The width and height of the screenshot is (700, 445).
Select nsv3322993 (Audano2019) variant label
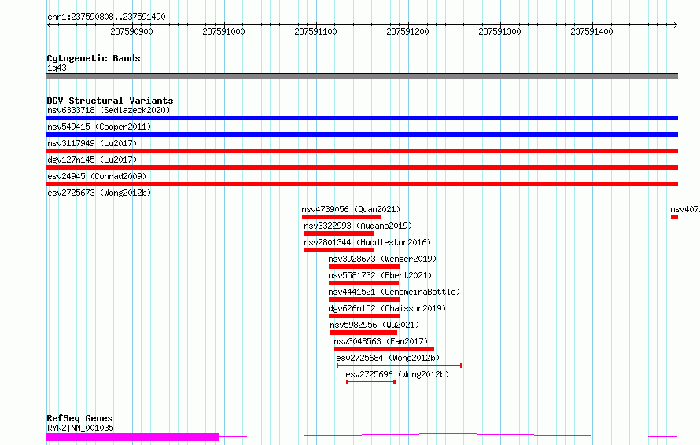(x=358, y=226)
